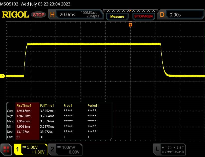Click the FallTime1 deviation 33.972us
Image resolution: width=205 pixels, height=157 pixels.
tap(47, 132)
